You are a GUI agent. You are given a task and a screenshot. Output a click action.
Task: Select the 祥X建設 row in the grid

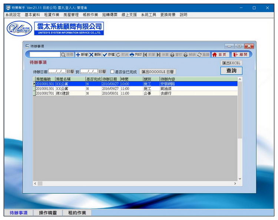62,93
